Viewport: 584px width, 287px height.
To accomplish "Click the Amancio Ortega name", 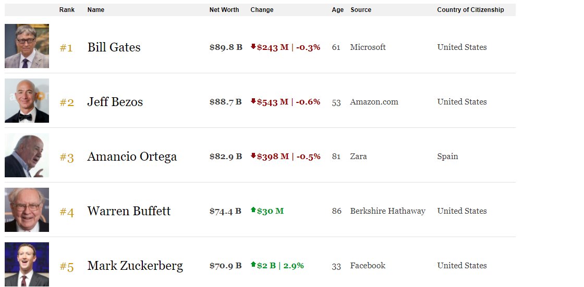I will (x=132, y=156).
